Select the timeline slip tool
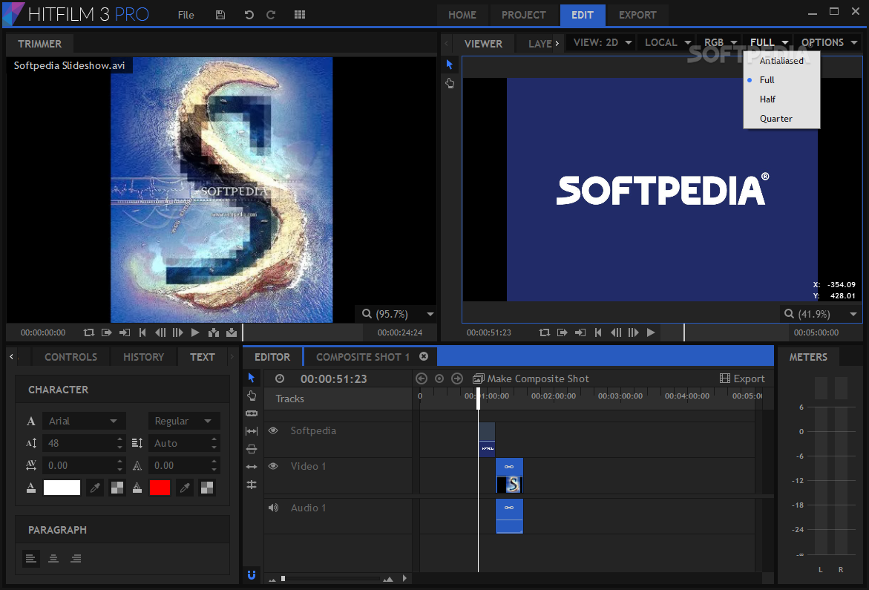 click(x=252, y=431)
